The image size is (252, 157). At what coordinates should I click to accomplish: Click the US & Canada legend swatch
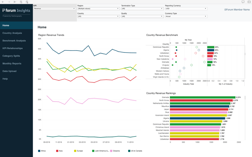[x=129, y=151]
